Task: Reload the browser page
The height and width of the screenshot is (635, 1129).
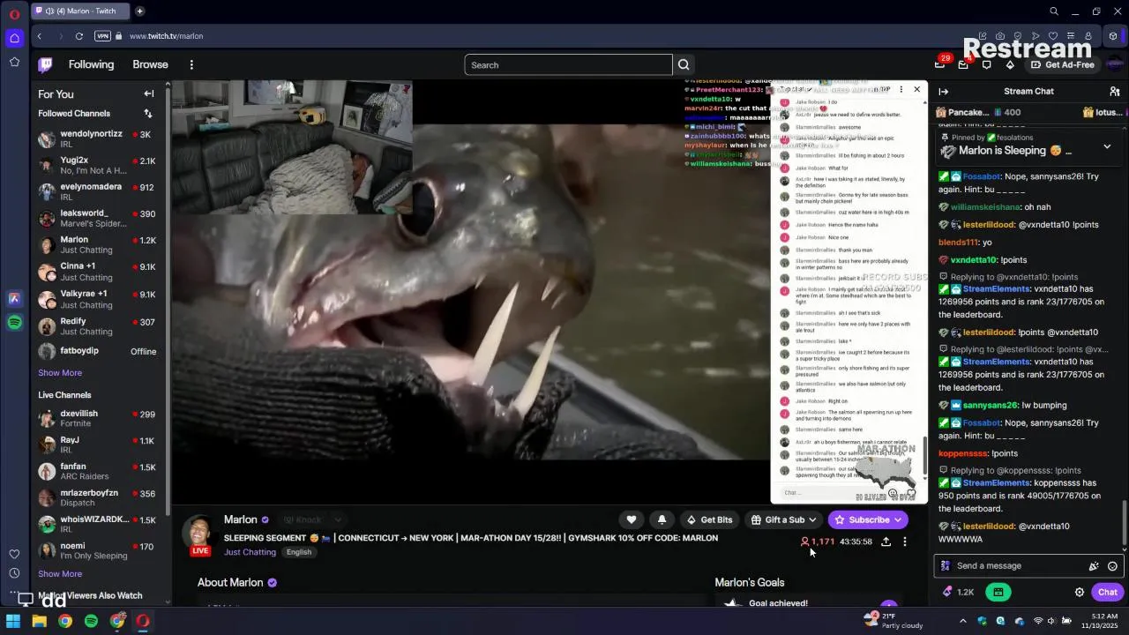Action: click(x=79, y=36)
